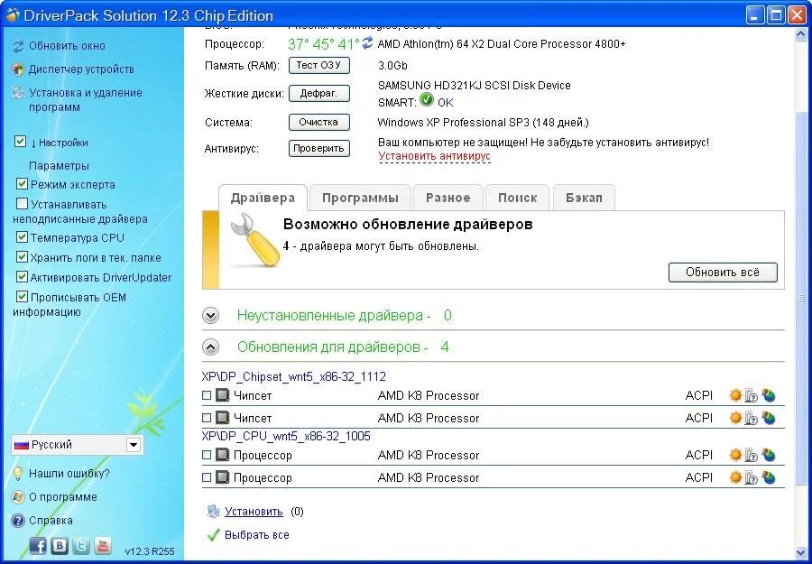Screen dimensions: 812x564
Task: Open the Русский language dropdown
Action: 134,445
